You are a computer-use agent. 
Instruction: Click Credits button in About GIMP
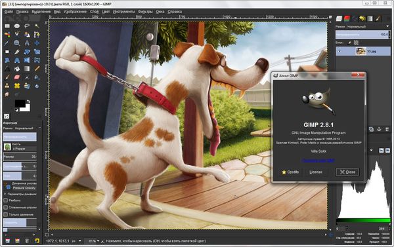[x=290, y=172]
